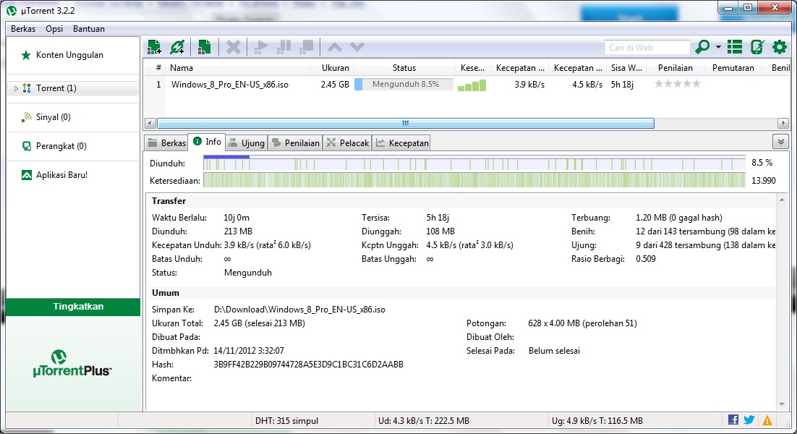Screen dimensions: 797x434
Task: Switch to the Info tab
Action: [207, 142]
